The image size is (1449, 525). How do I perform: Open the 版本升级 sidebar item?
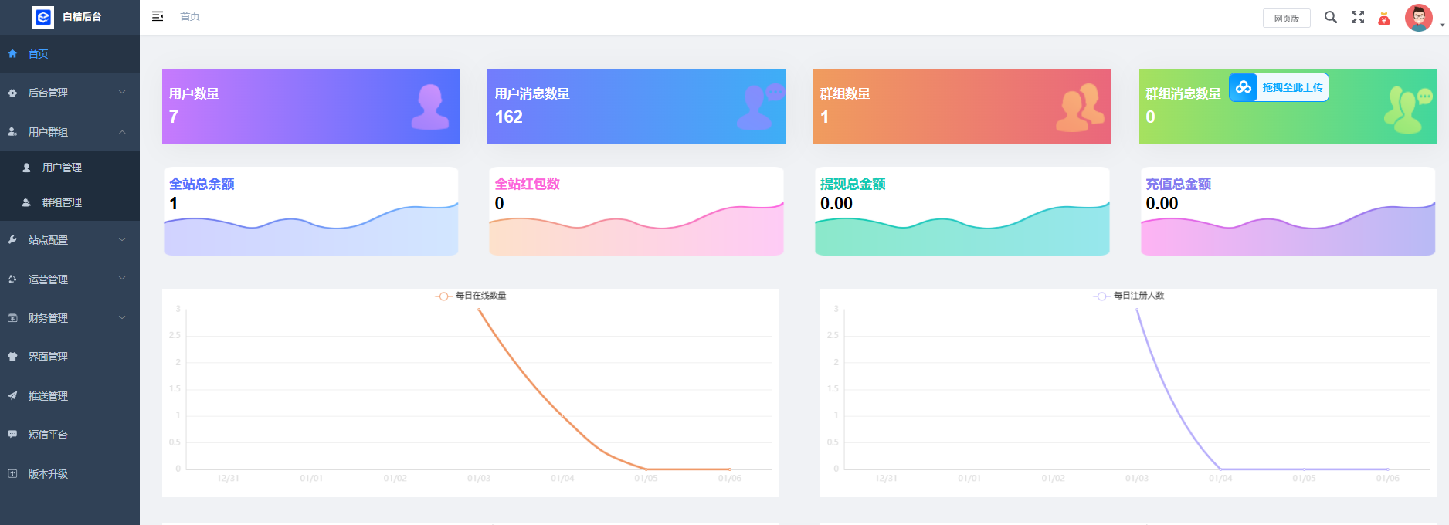click(48, 474)
